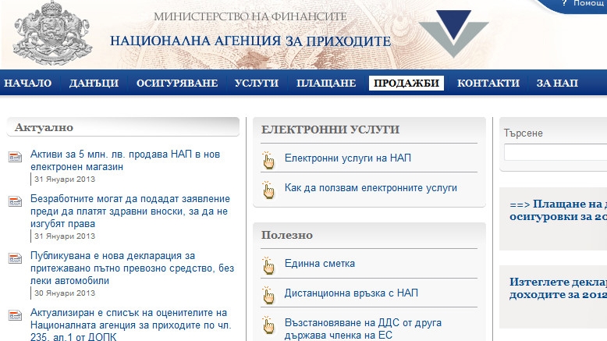Open news Активи за 5 млн. лв. продава НАП
Viewport: 607px width, 341px height.
125,160
